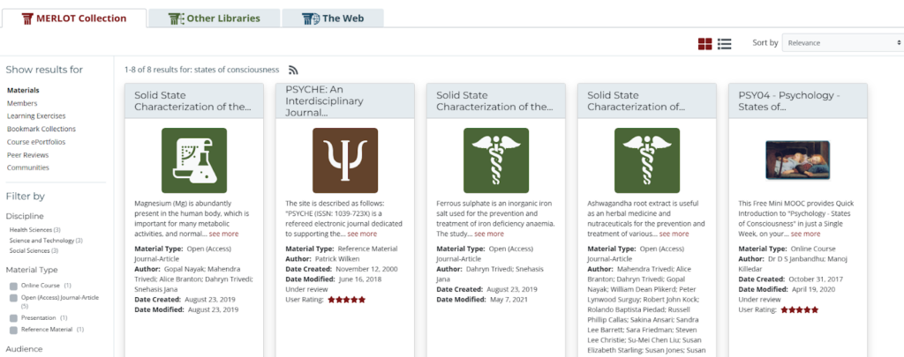904x357 pixels.
Task: Switch to list view icon
Action: (x=725, y=44)
